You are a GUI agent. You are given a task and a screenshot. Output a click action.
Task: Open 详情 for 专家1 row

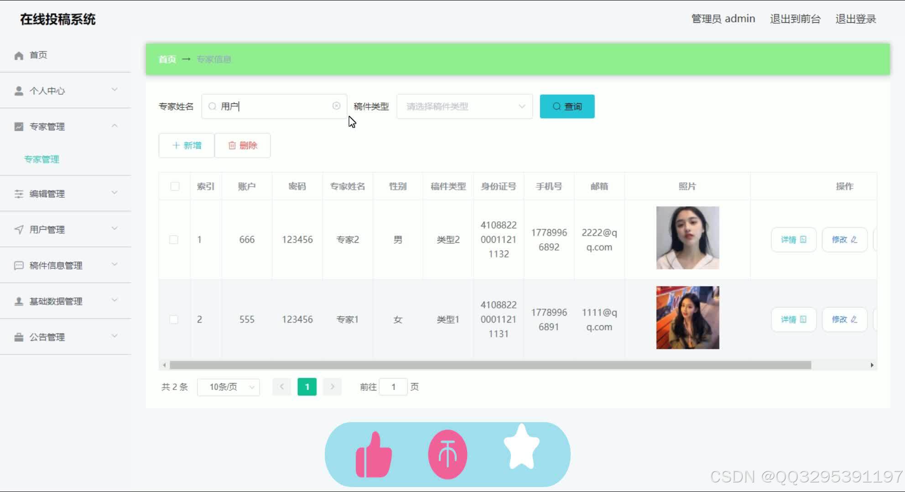coord(793,319)
